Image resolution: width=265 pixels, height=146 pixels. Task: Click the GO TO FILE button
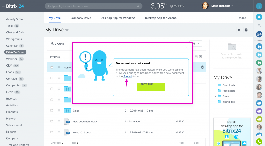coord(151,87)
